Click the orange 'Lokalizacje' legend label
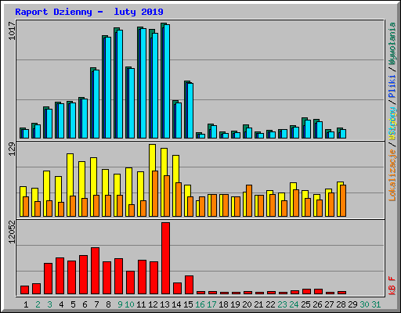401x313 pixels. click(x=392, y=175)
